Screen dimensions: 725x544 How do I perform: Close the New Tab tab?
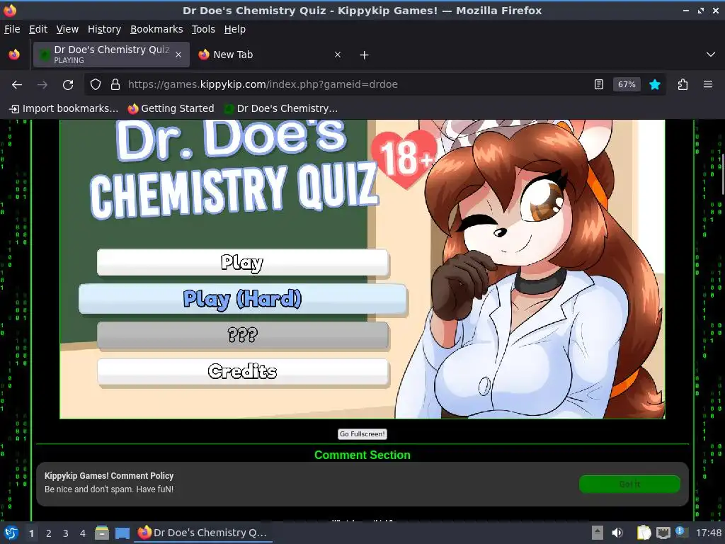pos(338,55)
